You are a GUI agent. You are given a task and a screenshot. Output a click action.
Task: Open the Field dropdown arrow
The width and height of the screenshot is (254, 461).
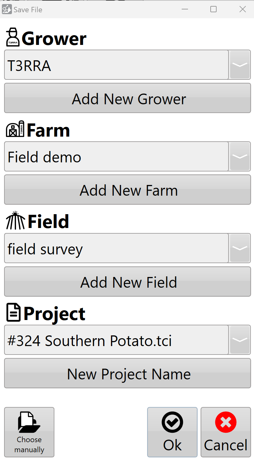pos(240,248)
